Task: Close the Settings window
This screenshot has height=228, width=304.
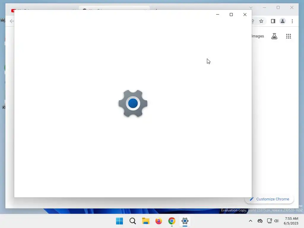Action: (245, 15)
